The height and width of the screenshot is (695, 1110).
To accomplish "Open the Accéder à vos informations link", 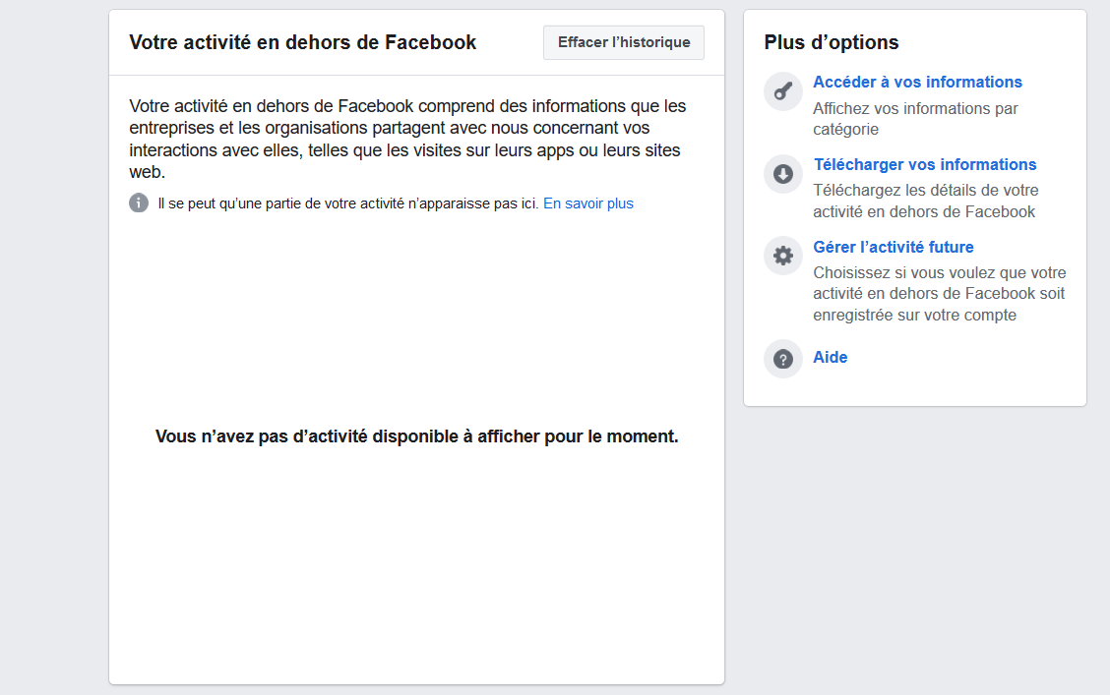I will [x=917, y=83].
